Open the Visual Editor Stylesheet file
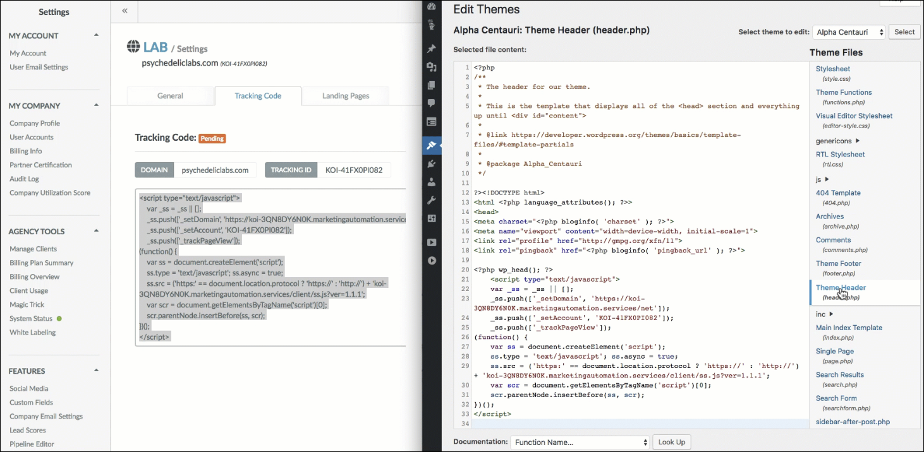The height and width of the screenshot is (452, 924). (x=854, y=116)
